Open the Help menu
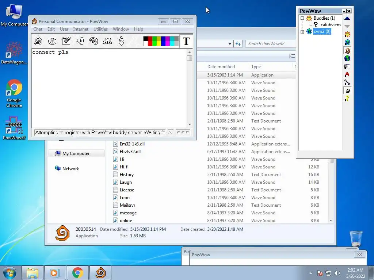 click(138, 29)
